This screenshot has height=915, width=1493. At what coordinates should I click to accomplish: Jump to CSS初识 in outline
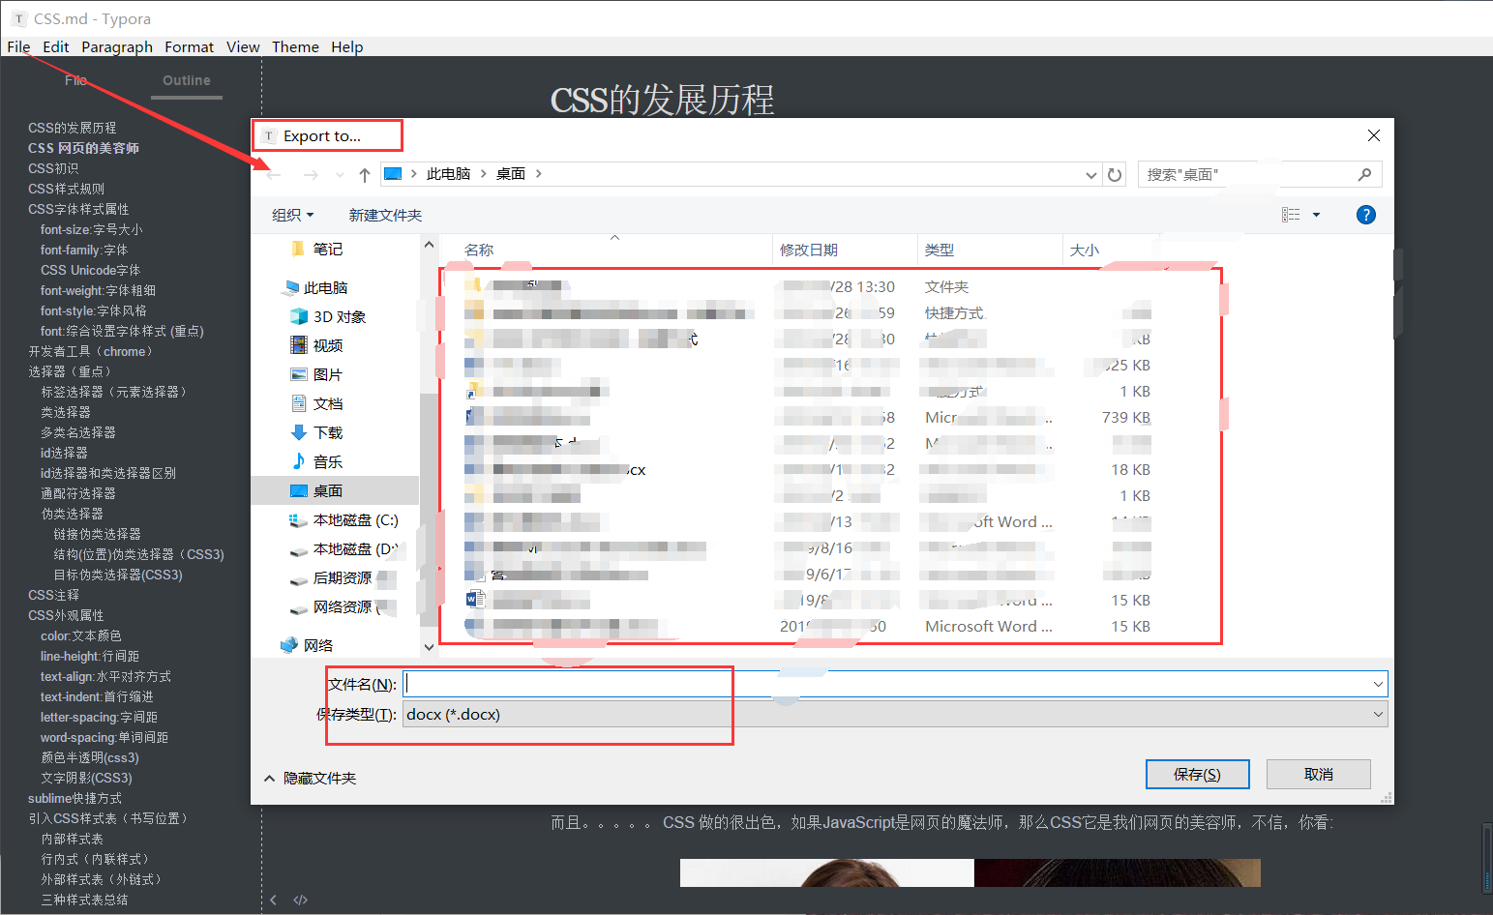[x=53, y=168]
